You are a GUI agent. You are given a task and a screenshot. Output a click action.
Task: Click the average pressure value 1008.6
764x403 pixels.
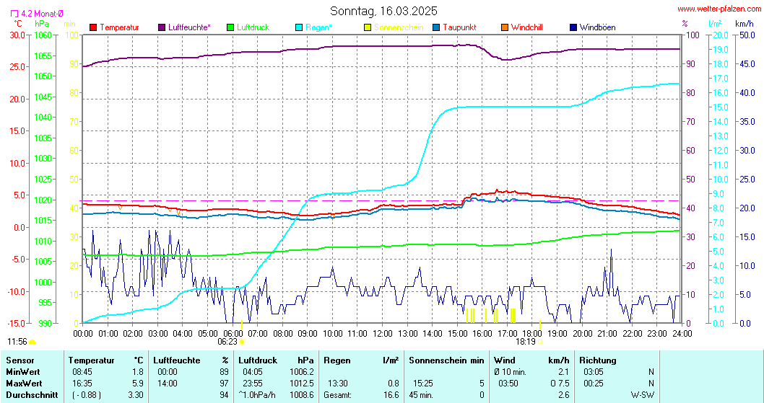click(x=302, y=395)
